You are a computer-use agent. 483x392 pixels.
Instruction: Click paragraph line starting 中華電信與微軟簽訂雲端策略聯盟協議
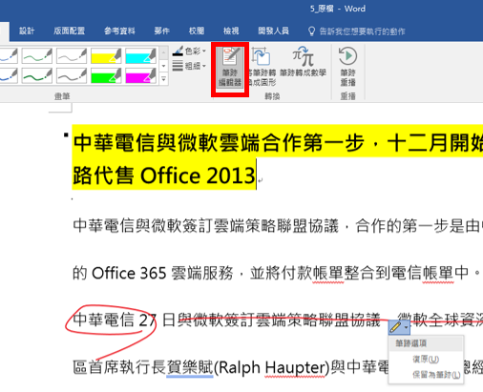coord(205,226)
